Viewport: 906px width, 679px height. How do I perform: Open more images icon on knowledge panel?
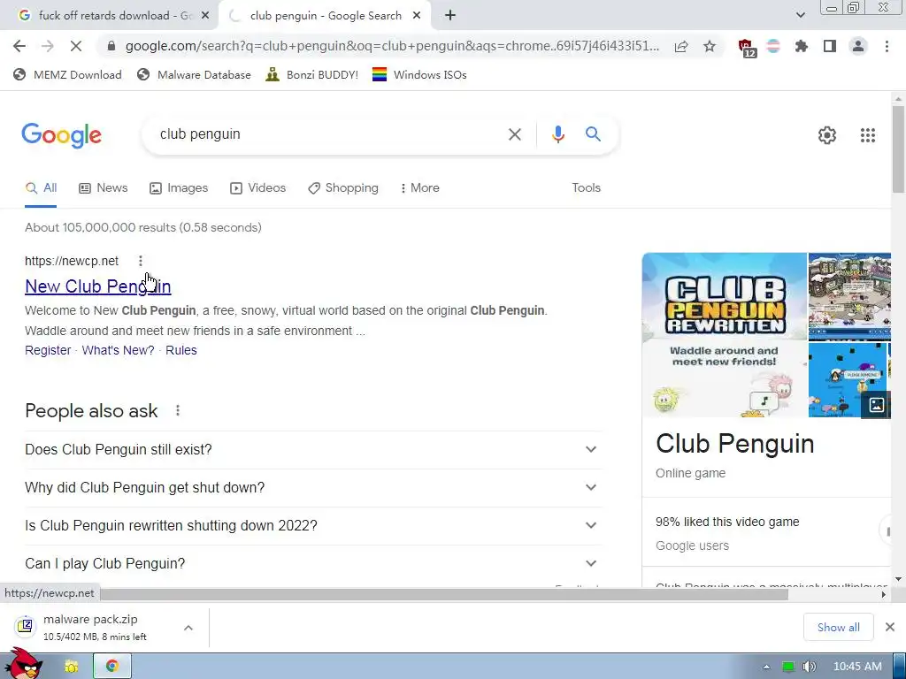876,405
